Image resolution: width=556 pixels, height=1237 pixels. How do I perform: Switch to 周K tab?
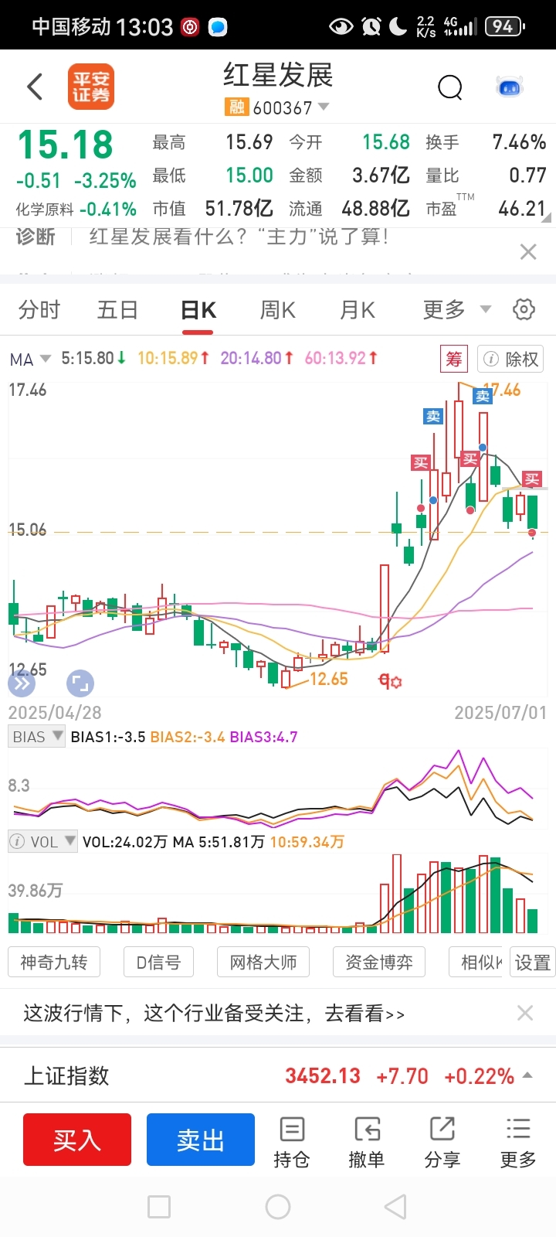tap(277, 310)
